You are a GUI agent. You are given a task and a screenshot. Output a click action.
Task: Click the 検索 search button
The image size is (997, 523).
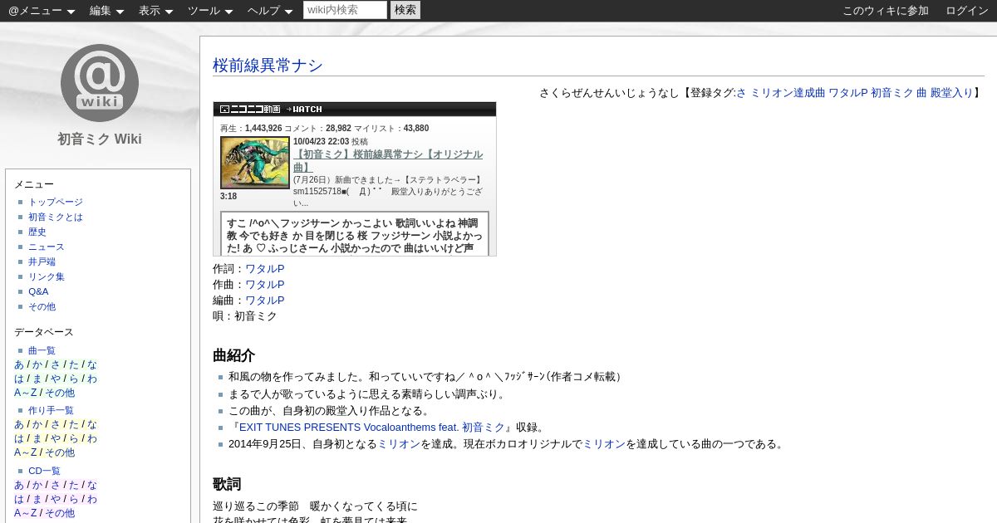(x=405, y=10)
